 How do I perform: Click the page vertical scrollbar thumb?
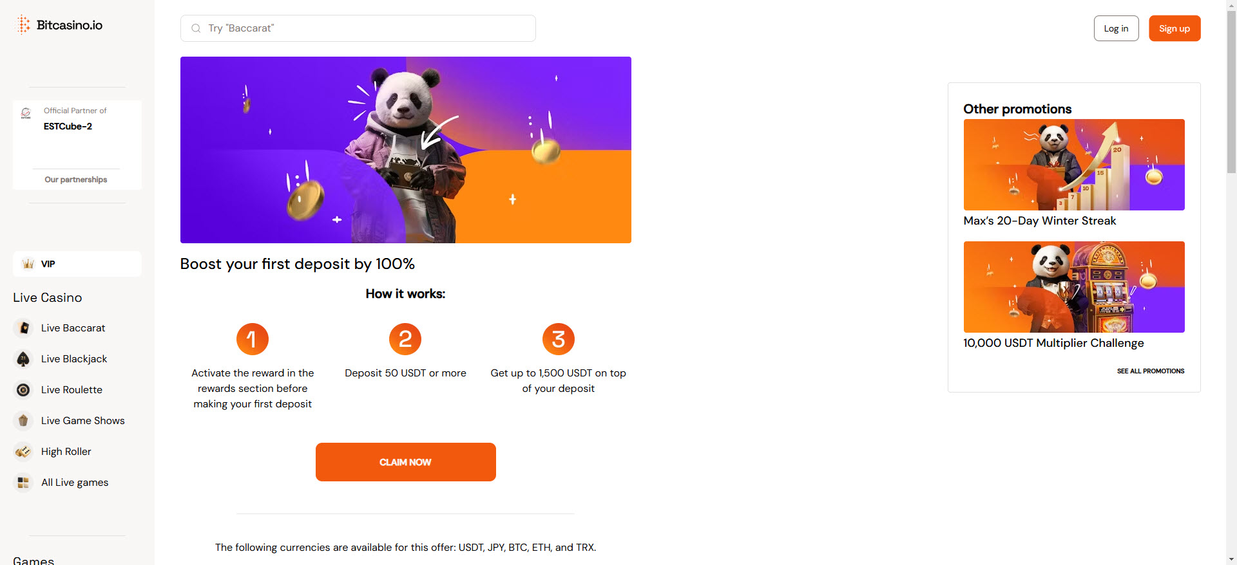(x=1231, y=91)
